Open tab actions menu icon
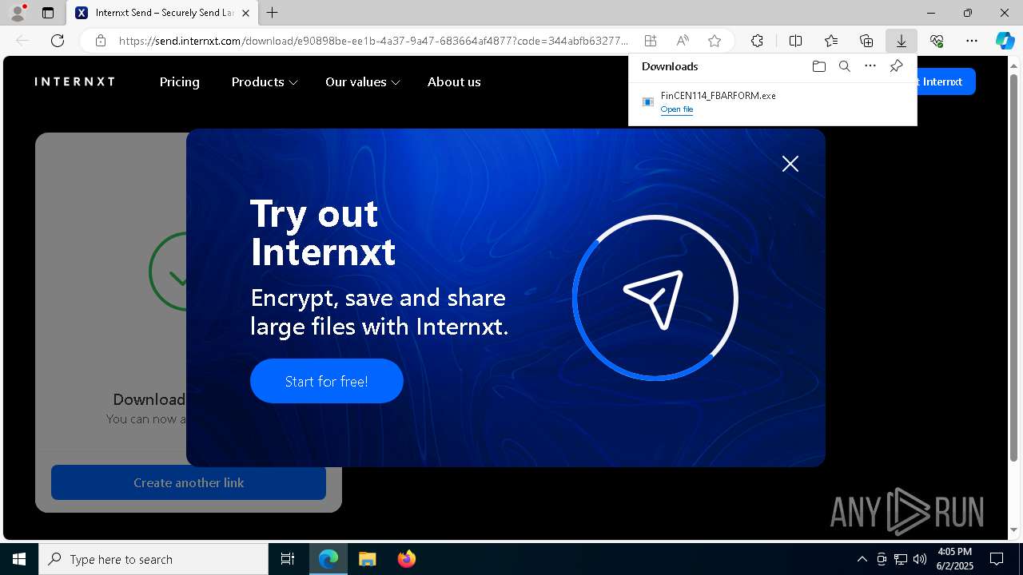The height and width of the screenshot is (575, 1023). click(x=48, y=13)
